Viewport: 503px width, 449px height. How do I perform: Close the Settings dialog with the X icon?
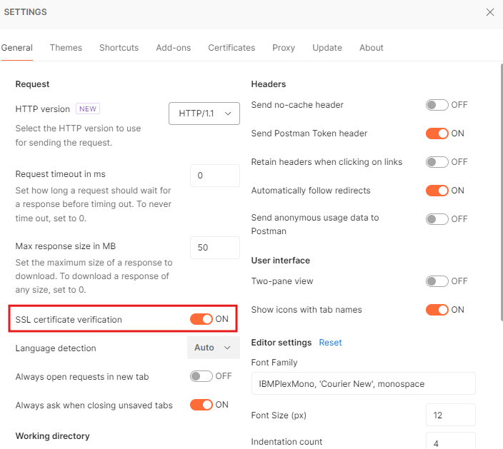point(489,12)
